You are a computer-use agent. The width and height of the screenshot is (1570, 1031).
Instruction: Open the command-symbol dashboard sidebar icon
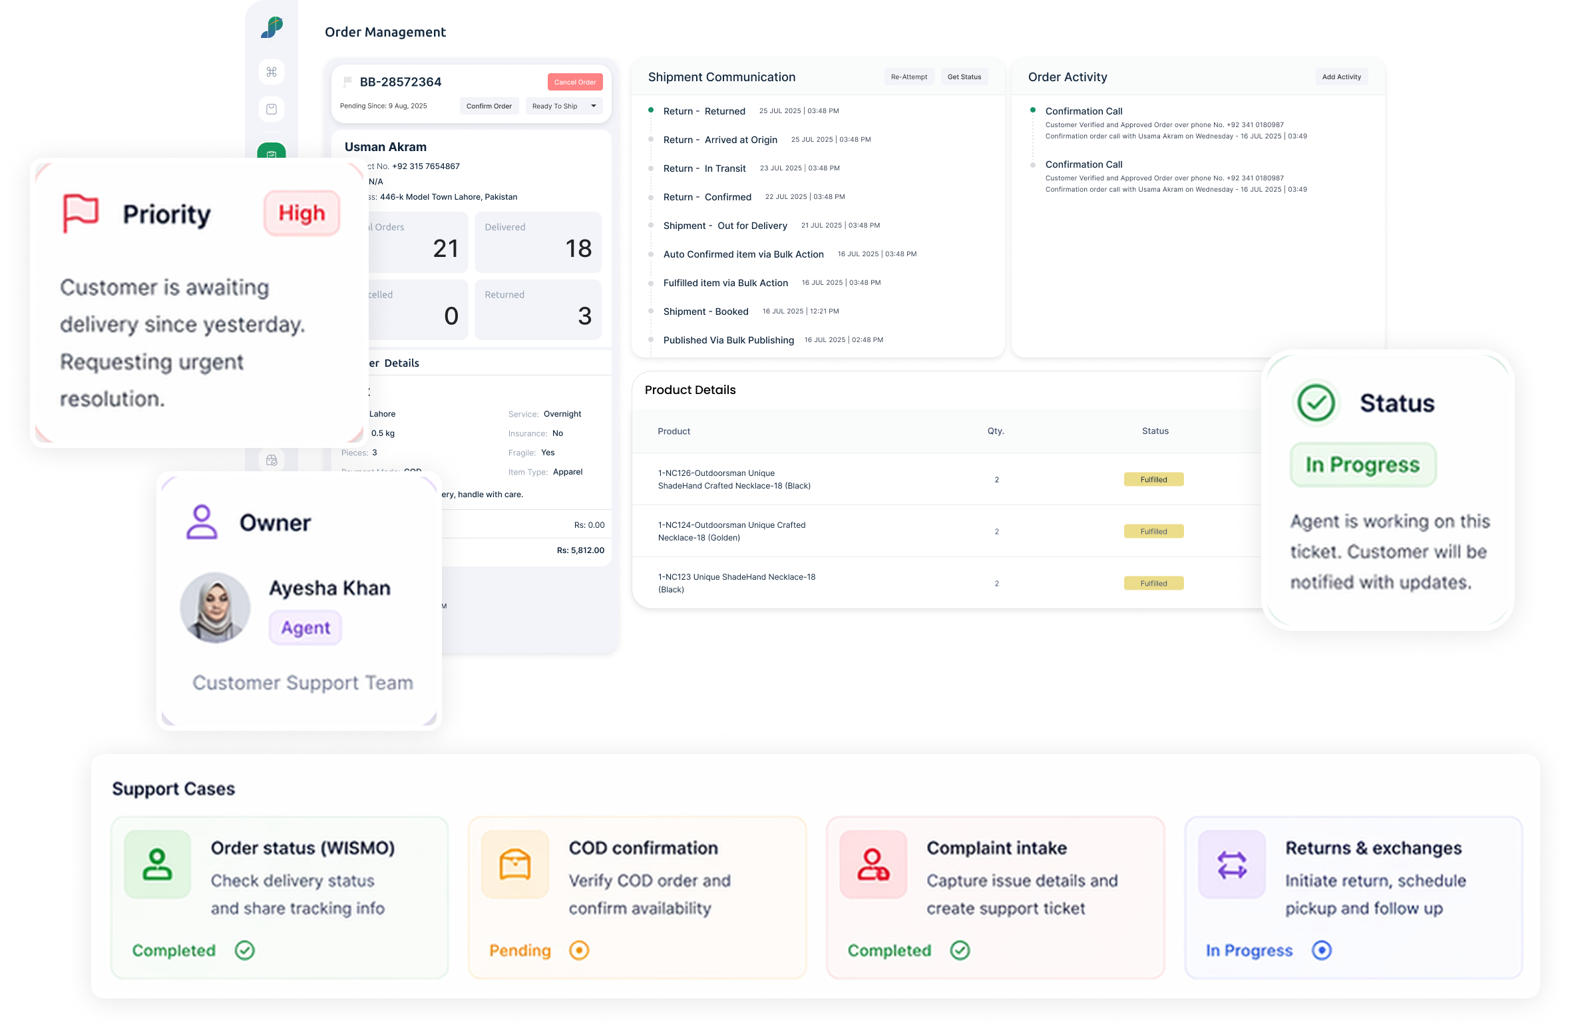click(x=272, y=72)
